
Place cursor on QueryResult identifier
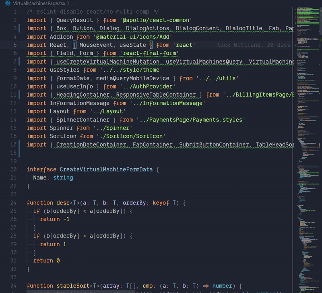pyautogui.click(x=74, y=20)
